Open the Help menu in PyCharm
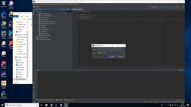Image resolution: width=191 pixels, height=107 pixels. point(76,4)
